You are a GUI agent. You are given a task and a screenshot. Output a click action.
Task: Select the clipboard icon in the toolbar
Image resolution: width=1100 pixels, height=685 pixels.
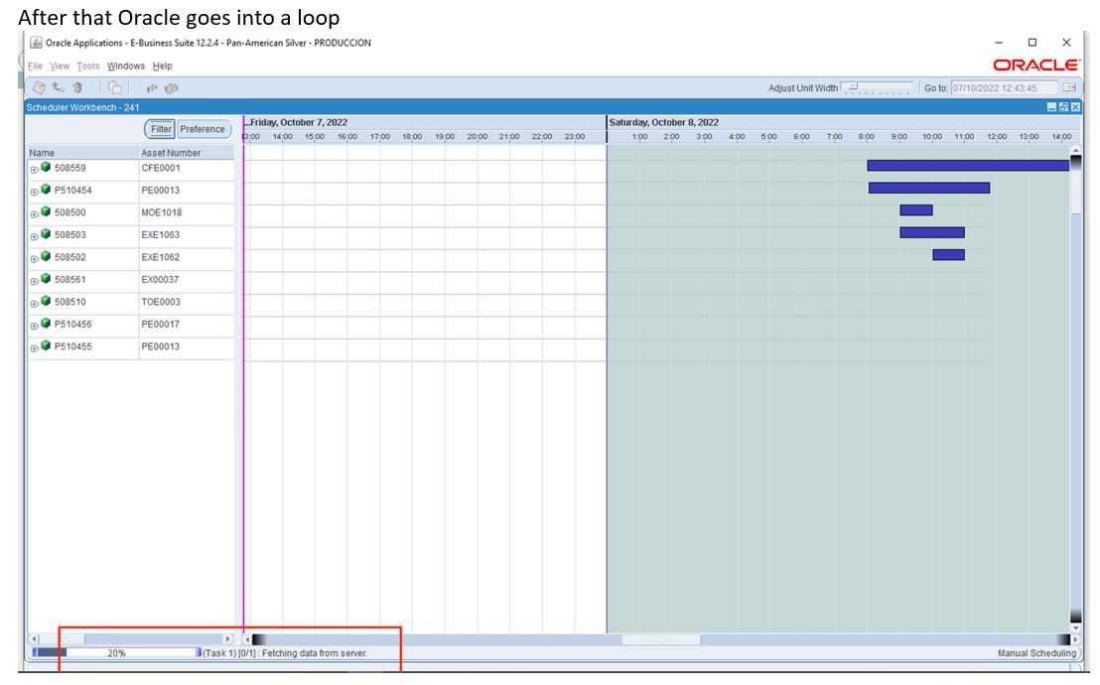click(x=115, y=87)
